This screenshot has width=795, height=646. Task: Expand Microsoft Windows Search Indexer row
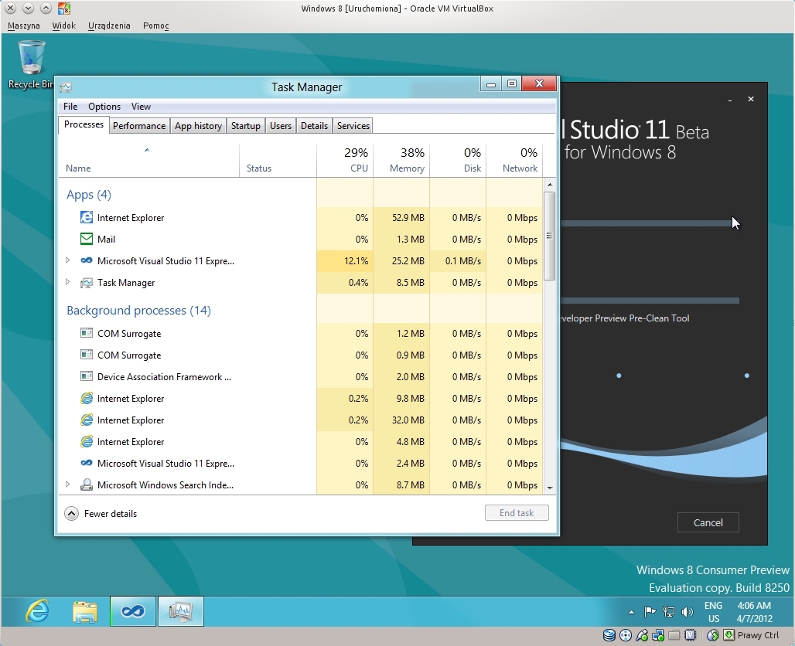(67, 484)
